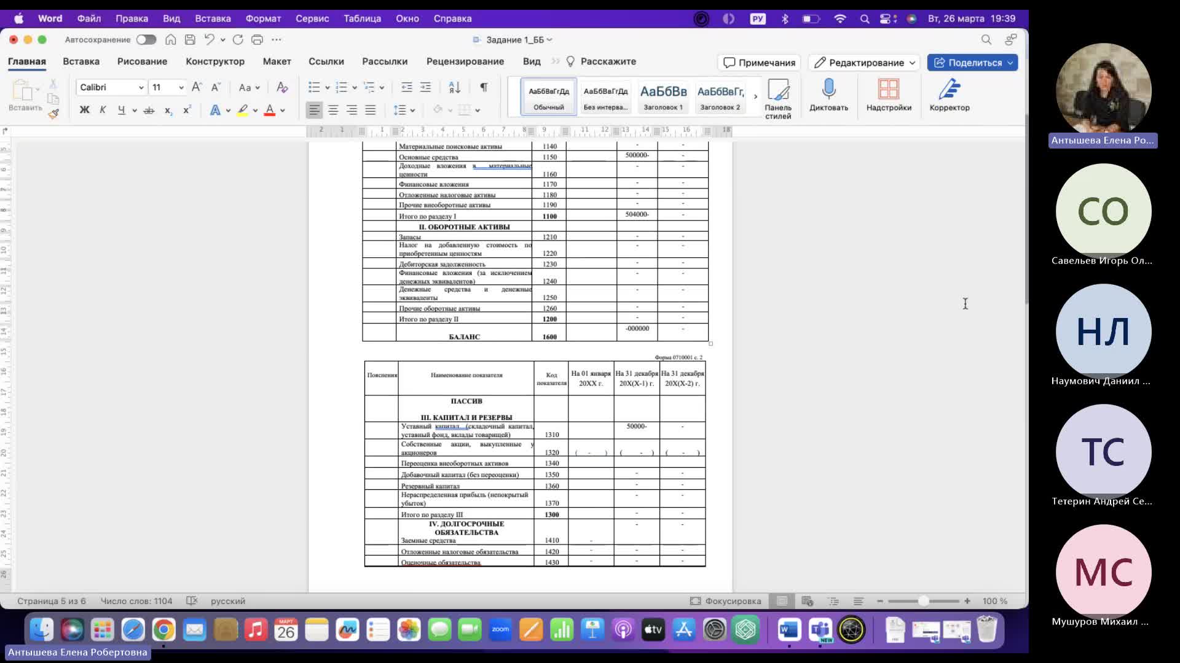Open the undo history dropdown arrow
This screenshot has width=1180, height=663.
(x=222, y=40)
